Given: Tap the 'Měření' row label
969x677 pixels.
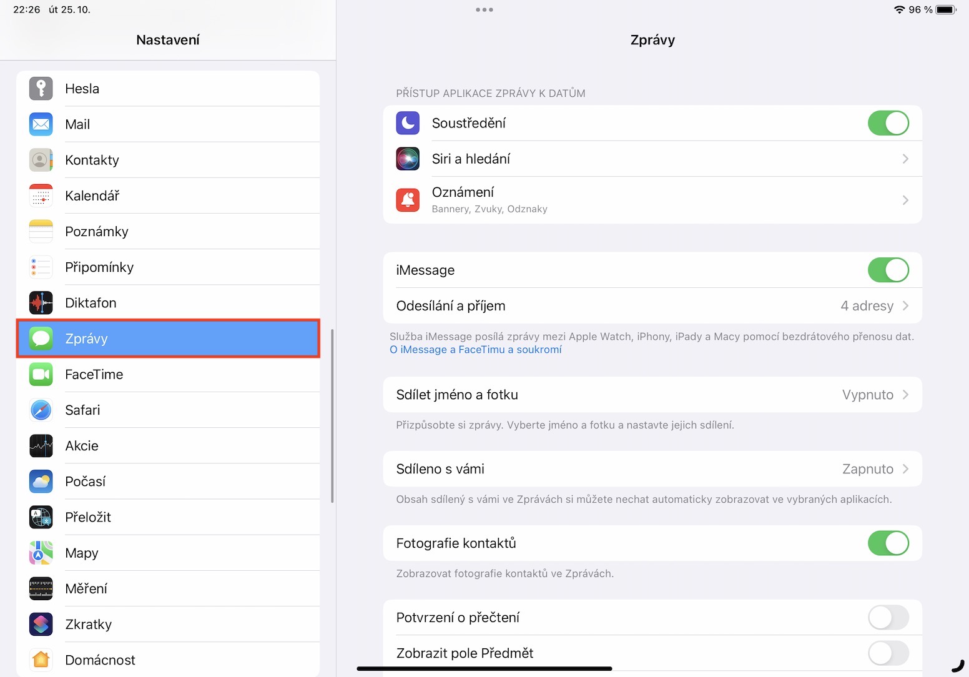Looking at the screenshot, I should [86, 588].
